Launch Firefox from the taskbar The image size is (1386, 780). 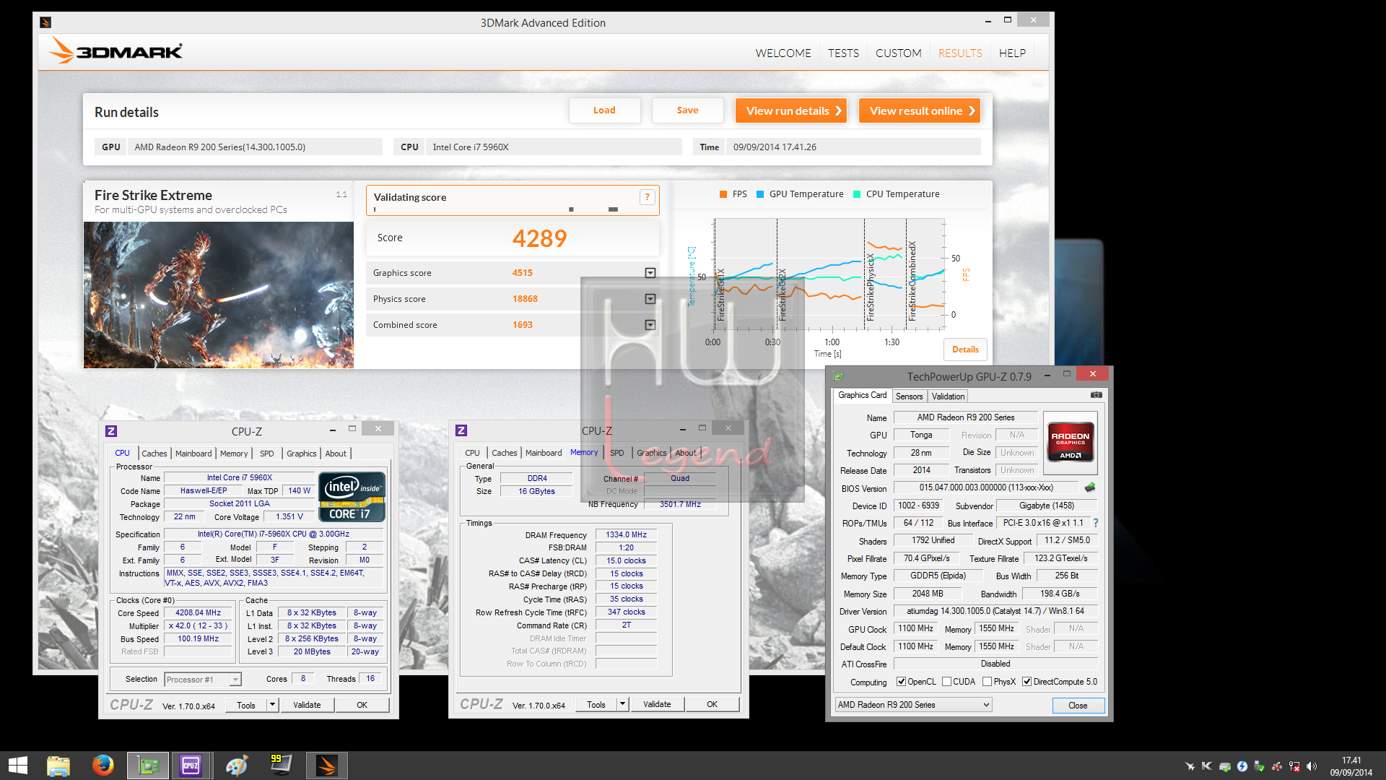pyautogui.click(x=103, y=766)
